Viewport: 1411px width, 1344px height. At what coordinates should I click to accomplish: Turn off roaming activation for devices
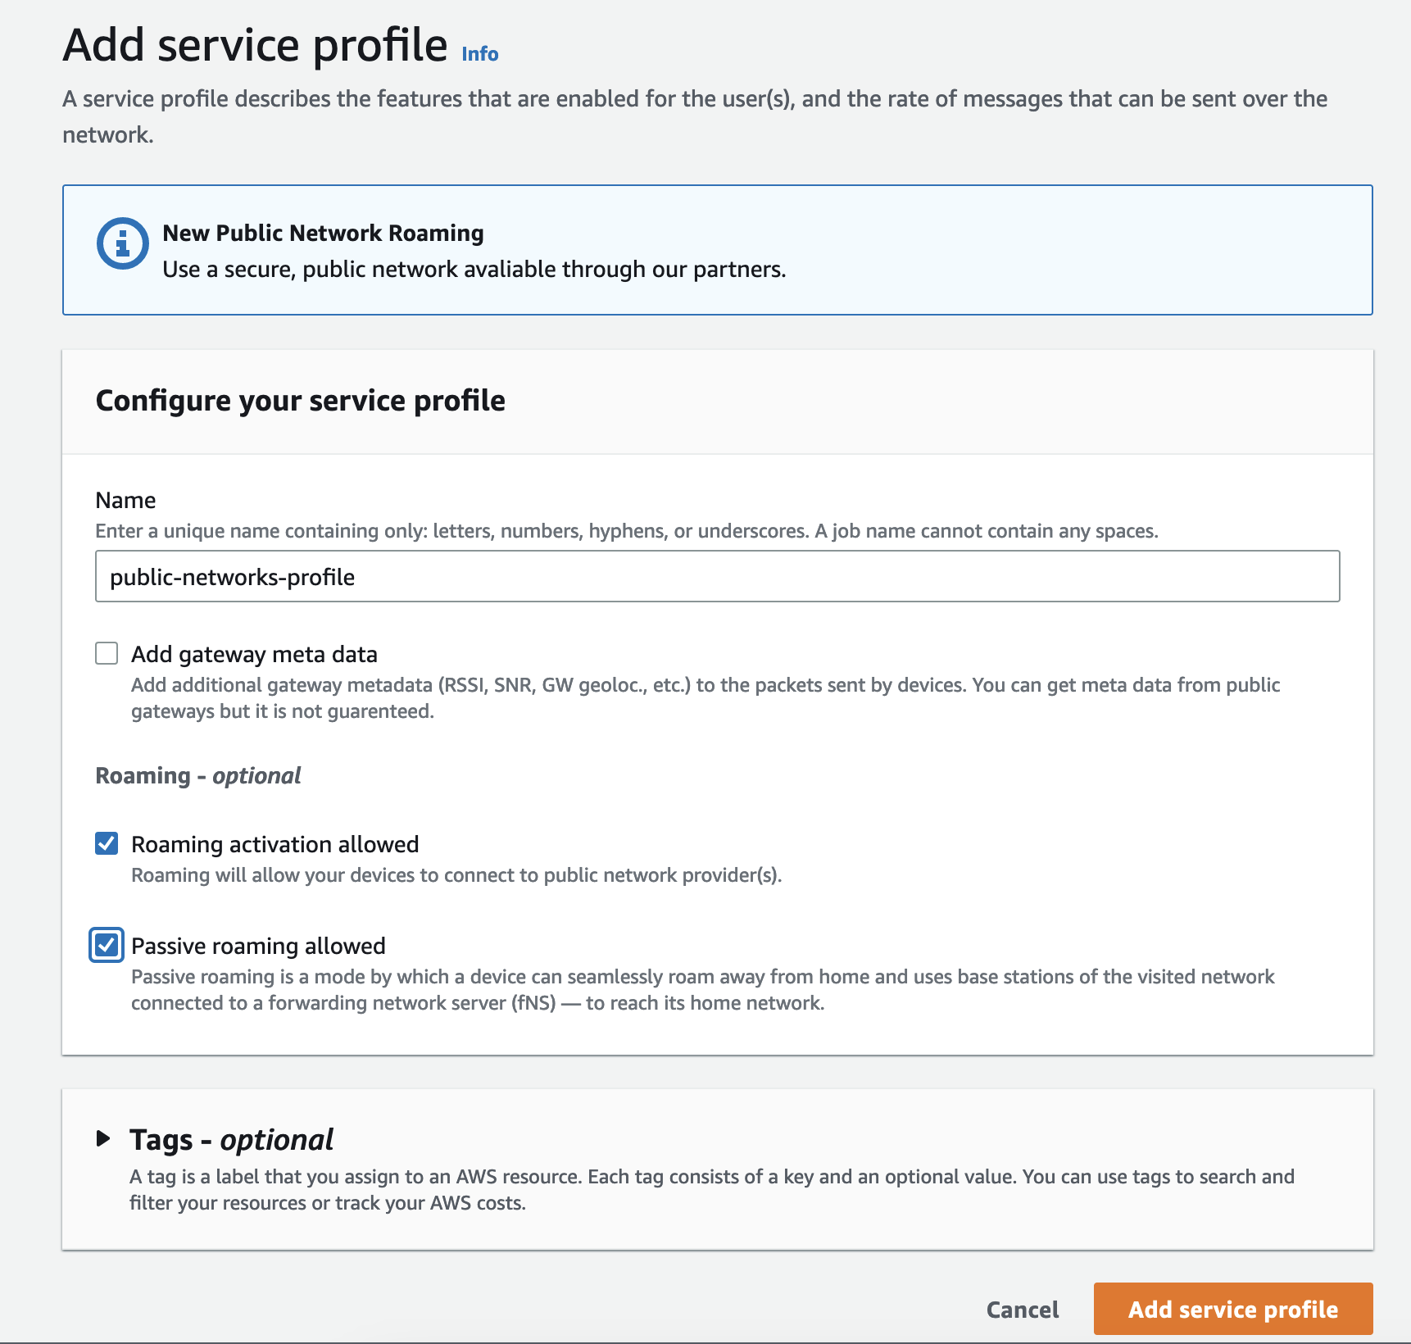[x=107, y=843]
